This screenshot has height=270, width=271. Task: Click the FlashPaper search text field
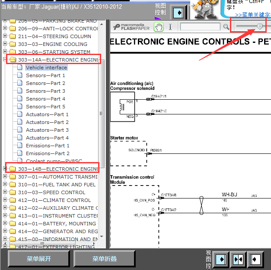[200, 27]
